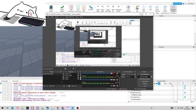Click Import World in the Roblox ribbon
196x110 pixels.
51,9
